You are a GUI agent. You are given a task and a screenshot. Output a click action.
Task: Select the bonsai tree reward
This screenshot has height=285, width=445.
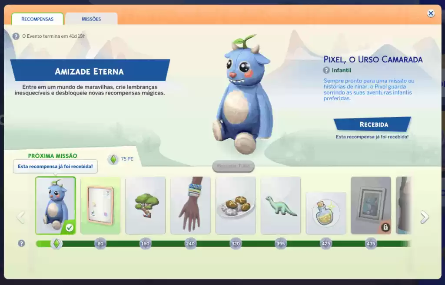145,205
